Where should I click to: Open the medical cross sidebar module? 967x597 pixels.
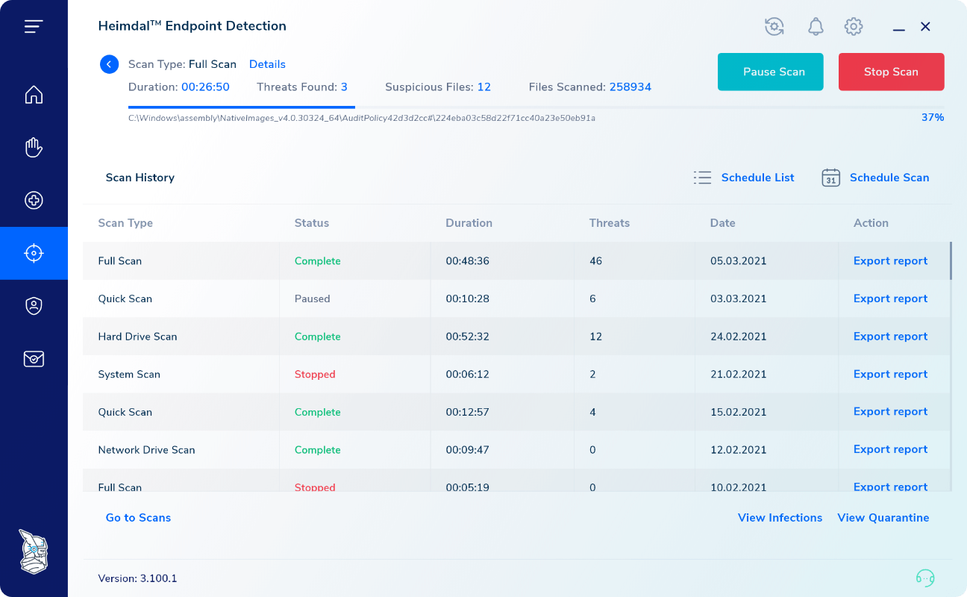click(34, 200)
